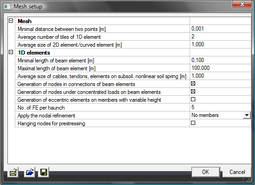The width and height of the screenshot is (255, 185).
Task: Click the Mesh setup window title icon
Action: pyautogui.click(x=7, y=6)
